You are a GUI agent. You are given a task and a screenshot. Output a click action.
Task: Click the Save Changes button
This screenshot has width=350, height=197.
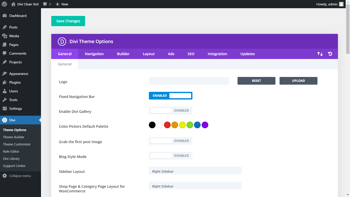tap(68, 21)
